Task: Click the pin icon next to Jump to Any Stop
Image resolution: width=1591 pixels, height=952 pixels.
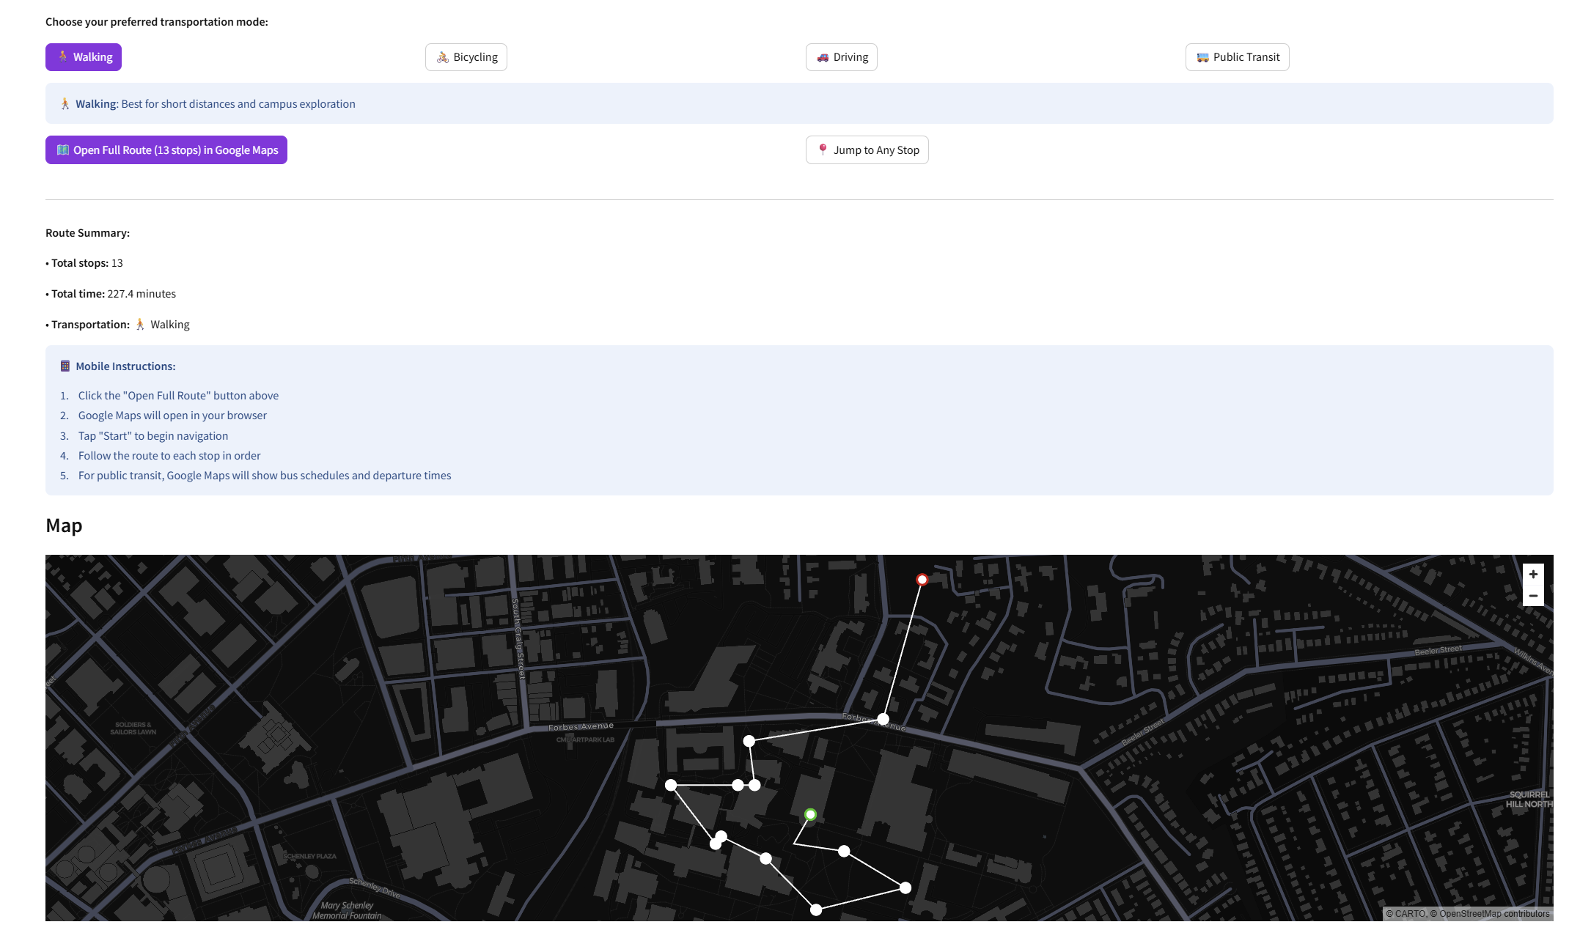Action: point(824,150)
